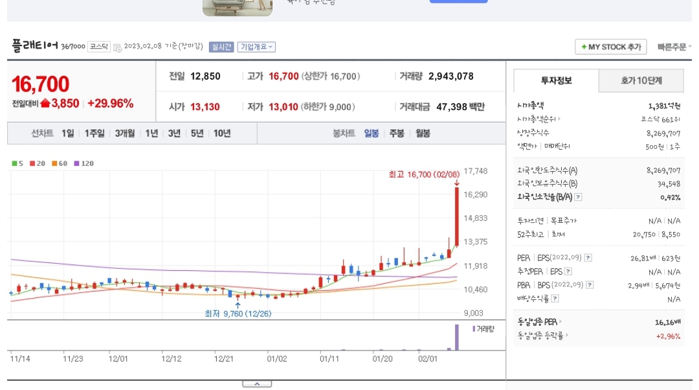Select the 월봉 monthly candle chart
The width and height of the screenshot is (699, 390).
click(x=423, y=133)
